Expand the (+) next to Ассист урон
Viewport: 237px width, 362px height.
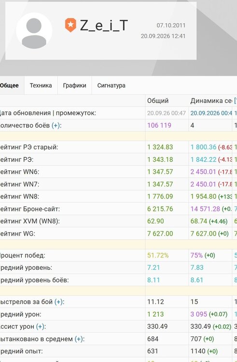(x=41, y=326)
